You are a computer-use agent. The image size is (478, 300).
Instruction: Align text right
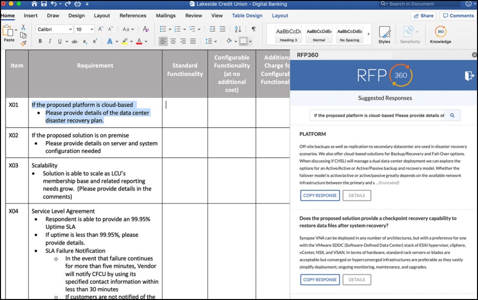pyautogui.click(x=183, y=41)
